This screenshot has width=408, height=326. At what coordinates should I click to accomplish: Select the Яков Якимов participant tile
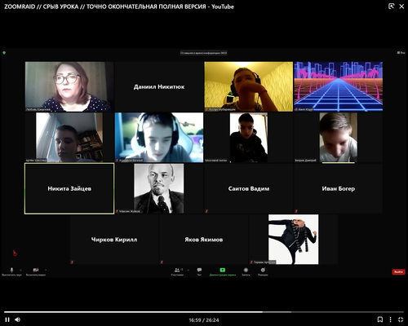pos(204,240)
